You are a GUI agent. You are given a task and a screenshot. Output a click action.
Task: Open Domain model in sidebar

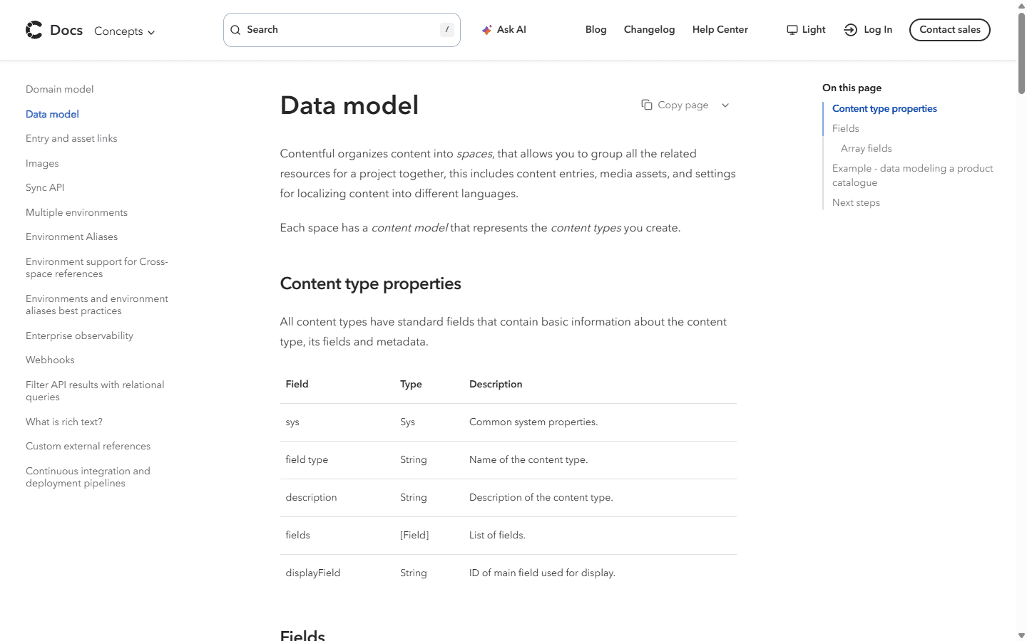click(x=60, y=89)
